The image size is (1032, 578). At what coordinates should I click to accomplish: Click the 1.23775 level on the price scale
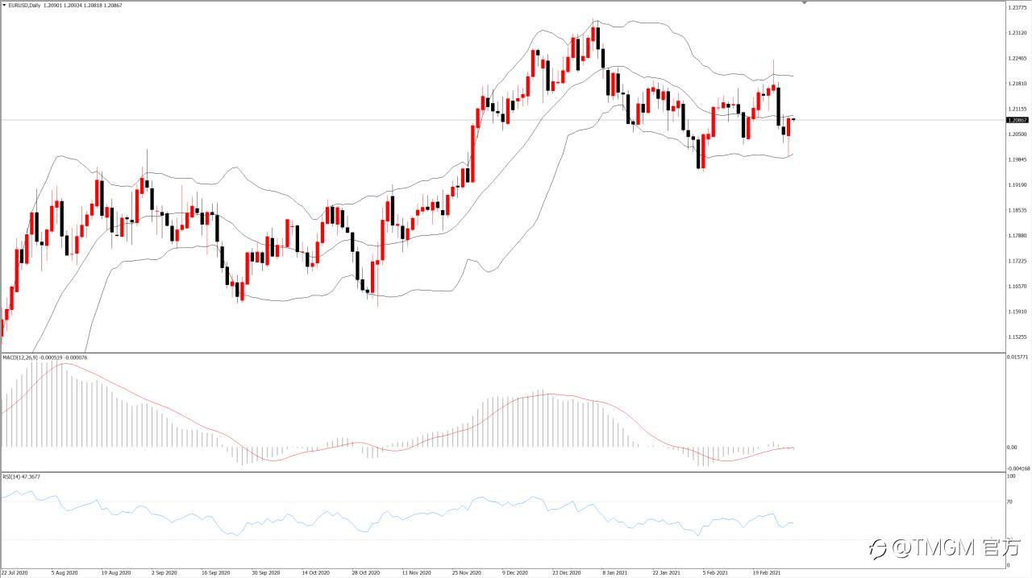click(x=1017, y=8)
